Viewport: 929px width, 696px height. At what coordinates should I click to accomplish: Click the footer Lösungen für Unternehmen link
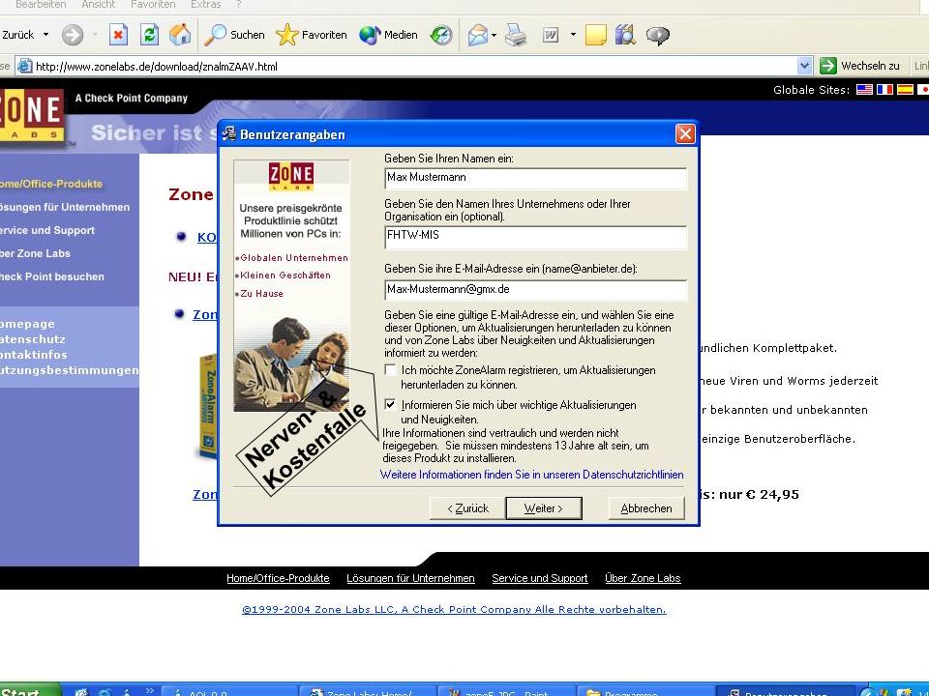(410, 578)
